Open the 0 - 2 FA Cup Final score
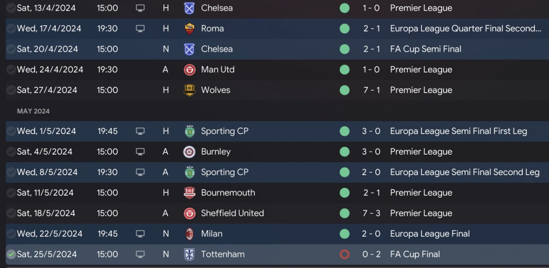 [x=371, y=254]
